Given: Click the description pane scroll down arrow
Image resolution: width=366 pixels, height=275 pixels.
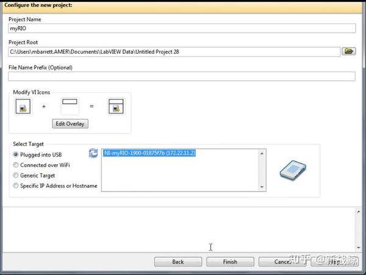Looking at the screenshot, I should [359, 248].
